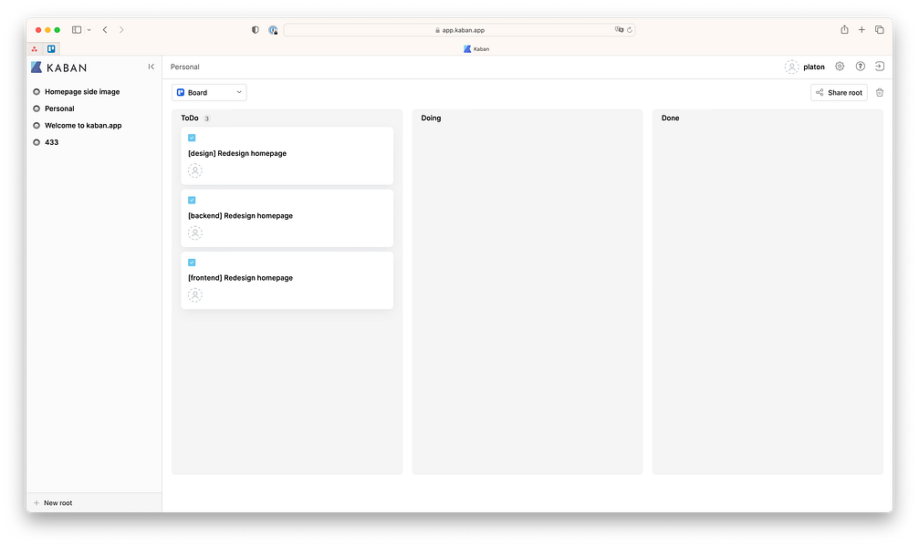
Task: Click the logout icon
Action: point(879,67)
